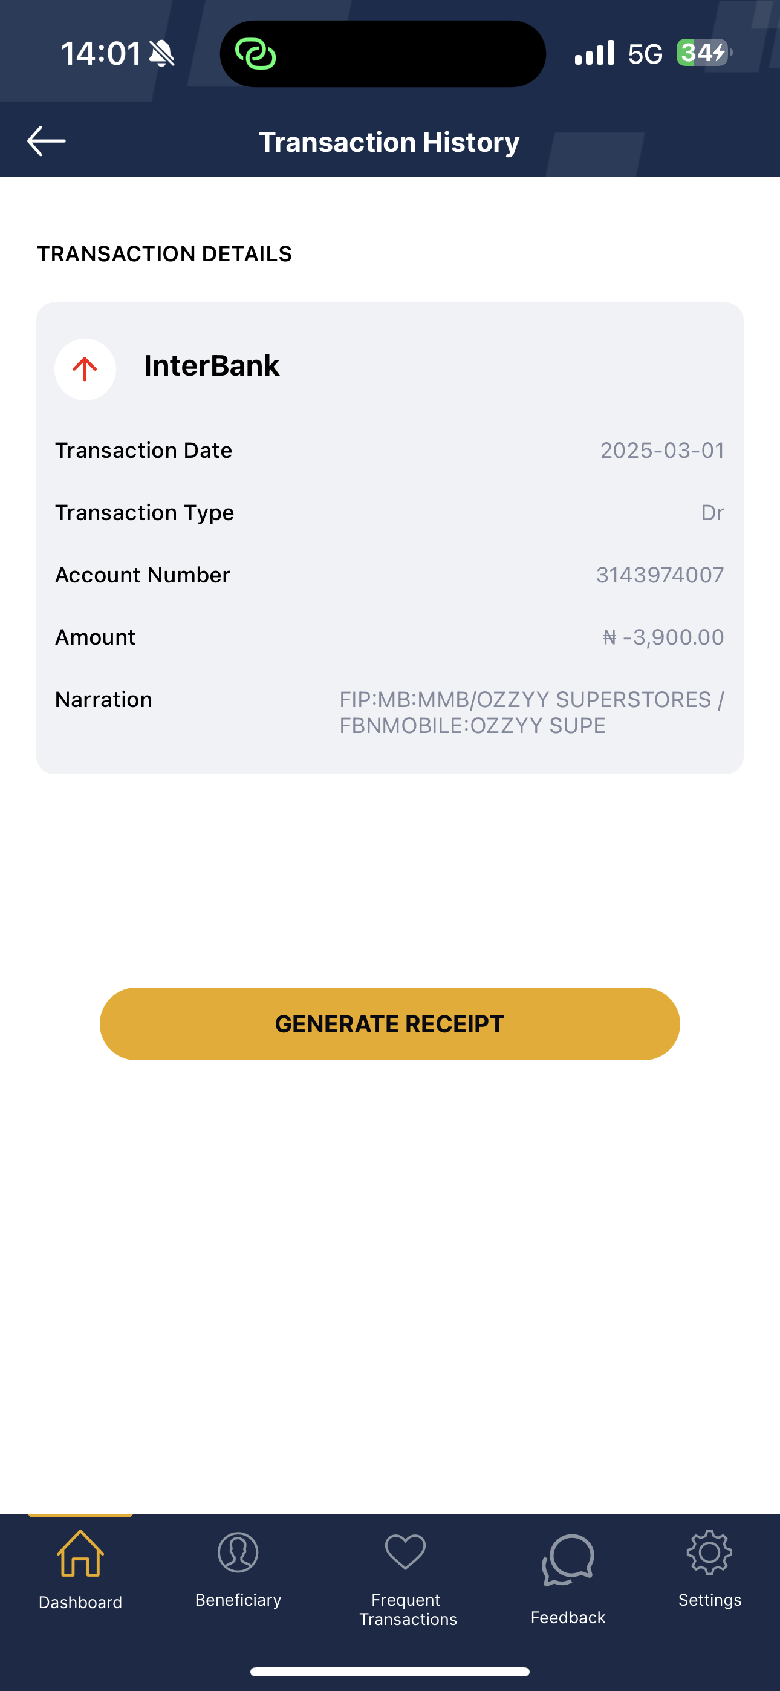Switch to the Beneficiary tab label
Viewport: 780px width, 1691px height.
coord(238,1600)
